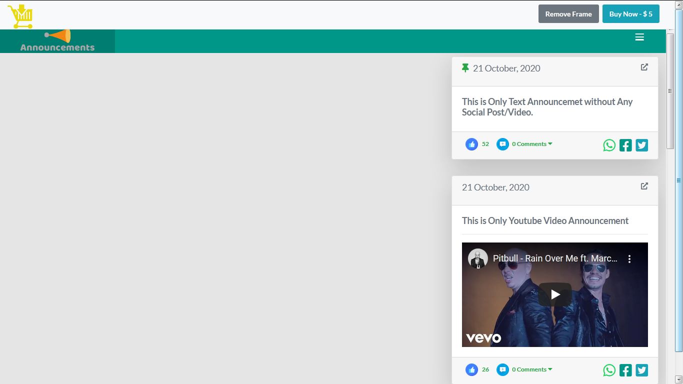Like the text-only announcement with 52 likes

pos(471,144)
